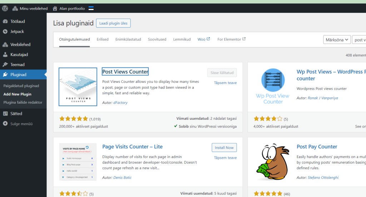This screenshot has height=197, width=366.
Task: Click the WordPress logo in admin bar
Action: tap(5, 8)
